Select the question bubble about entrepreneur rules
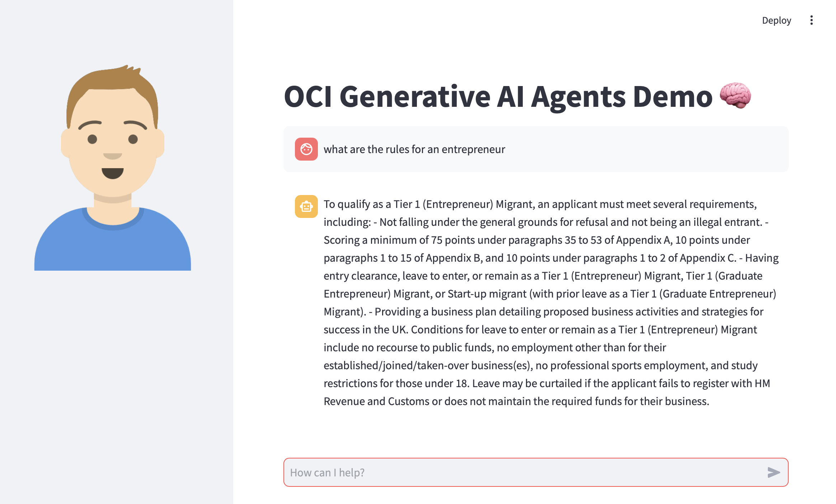The height and width of the screenshot is (504, 836). point(414,149)
